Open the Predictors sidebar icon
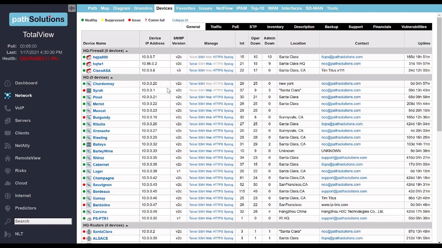Image resolution: width=442 pixels, height=248 pixels. [x=8, y=208]
